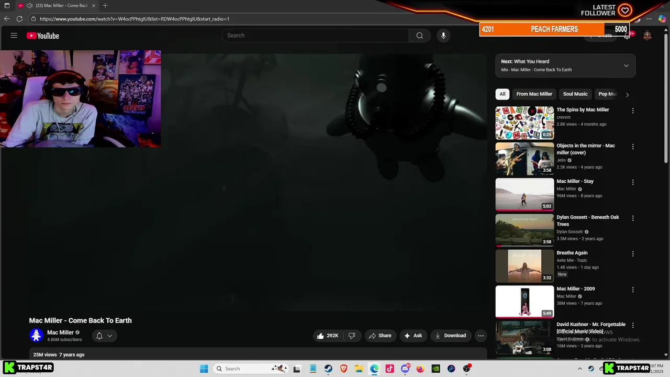Go back in the browser

coord(7,19)
